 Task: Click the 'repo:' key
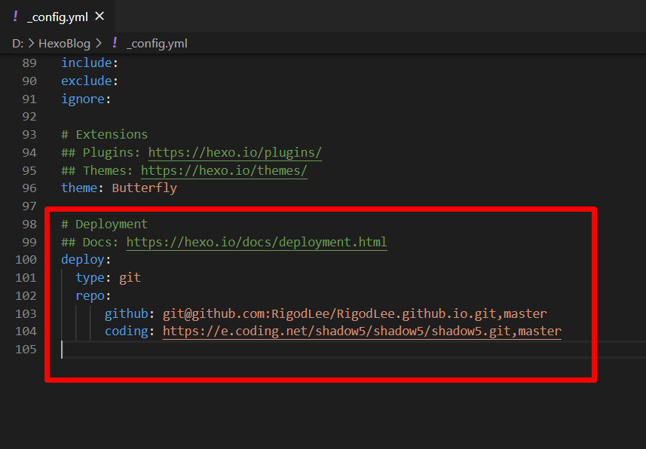pos(93,296)
